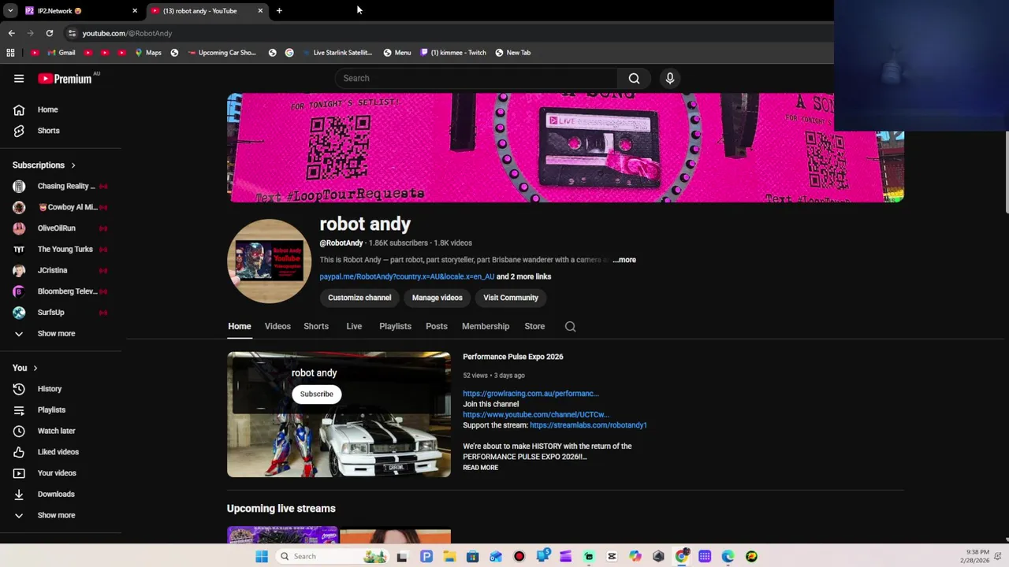Click the YouTube search input field
The width and height of the screenshot is (1009, 567).
(x=476, y=78)
